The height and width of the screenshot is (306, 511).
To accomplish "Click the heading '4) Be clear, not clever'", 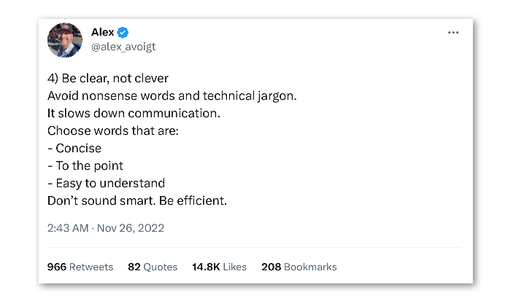I will click(108, 79).
